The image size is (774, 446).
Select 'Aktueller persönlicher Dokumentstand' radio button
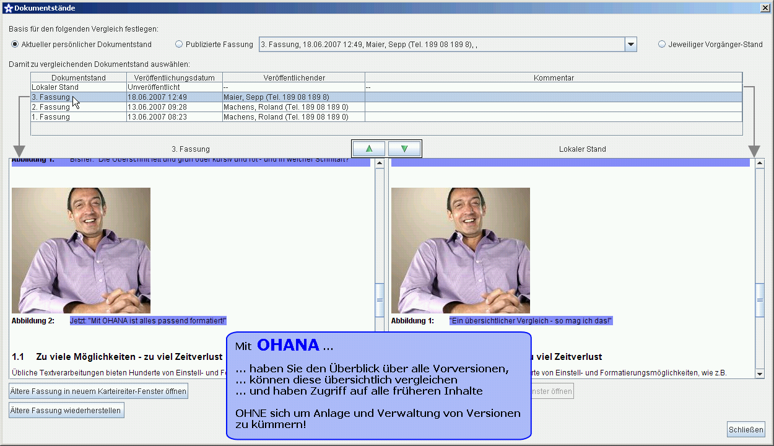(15, 45)
